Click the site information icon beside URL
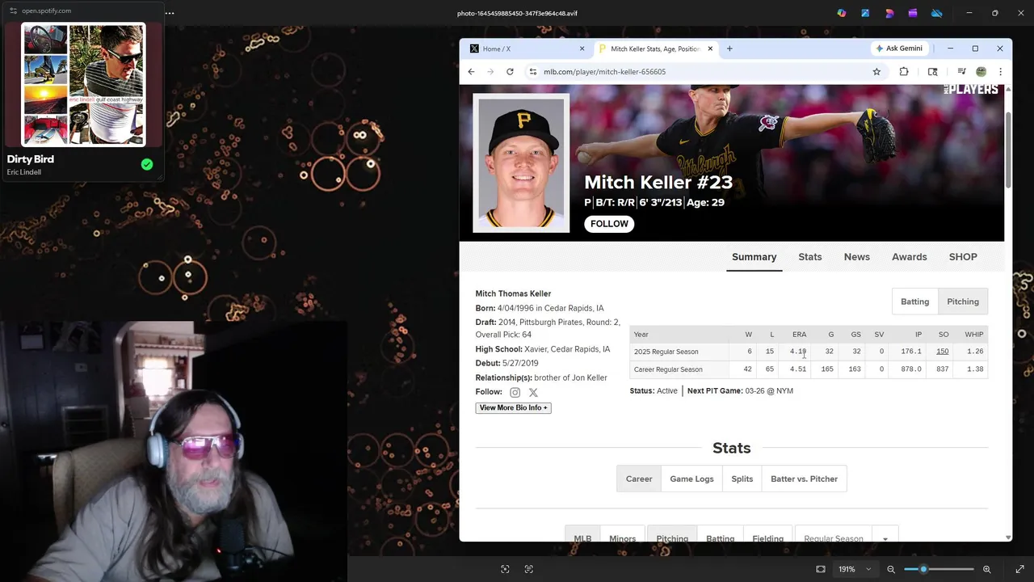This screenshot has width=1034, height=582. click(532, 71)
